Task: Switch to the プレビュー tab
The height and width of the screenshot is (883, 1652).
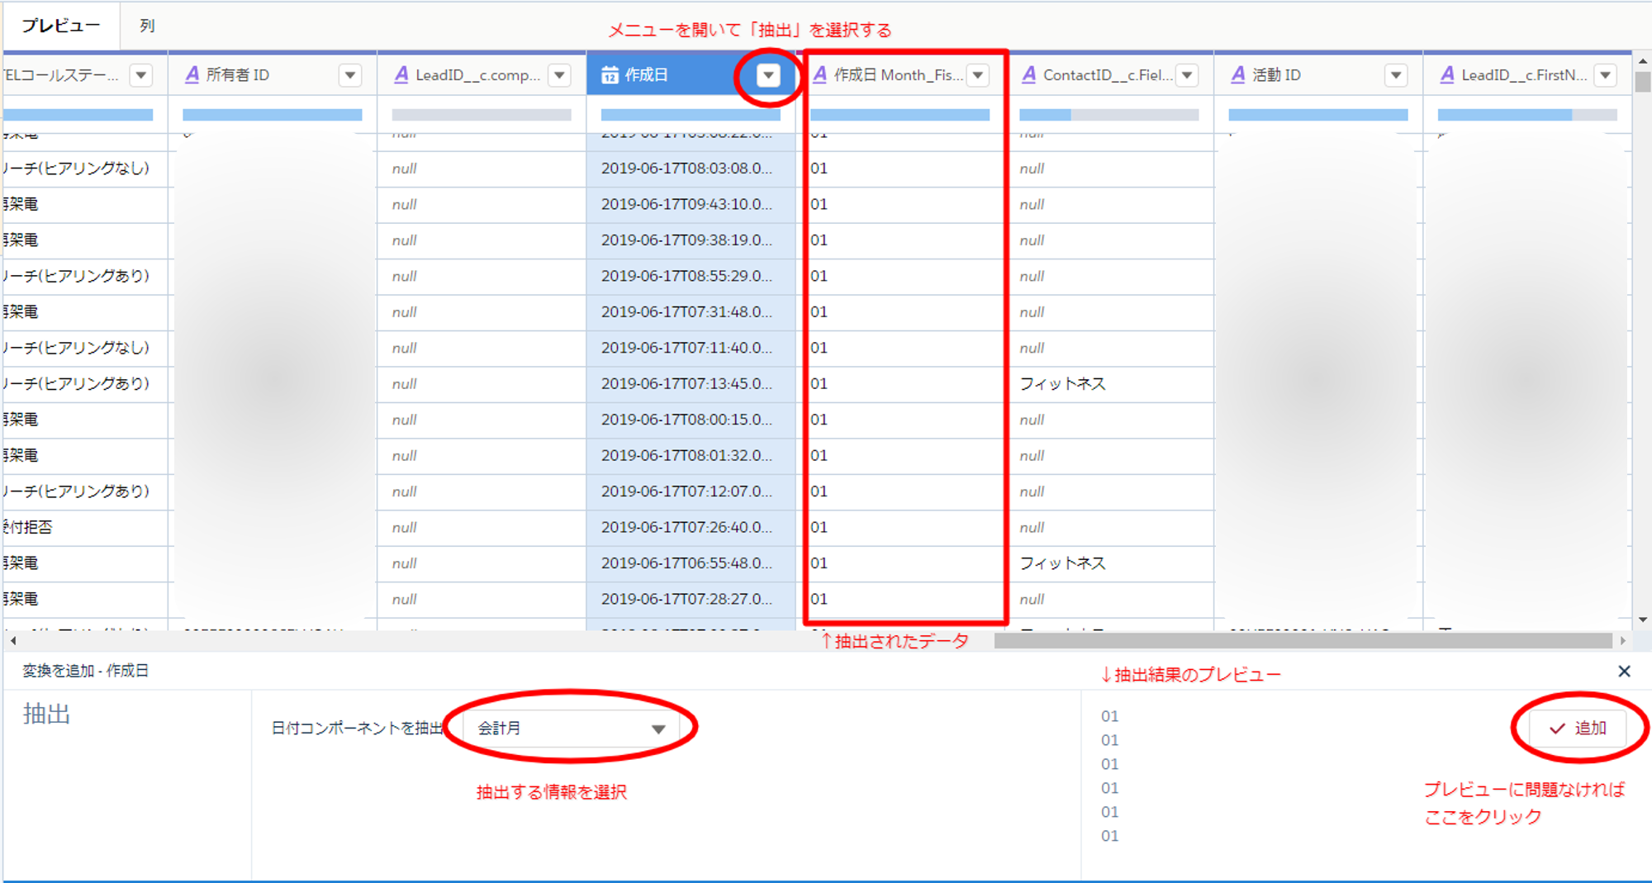Action: tap(60, 26)
